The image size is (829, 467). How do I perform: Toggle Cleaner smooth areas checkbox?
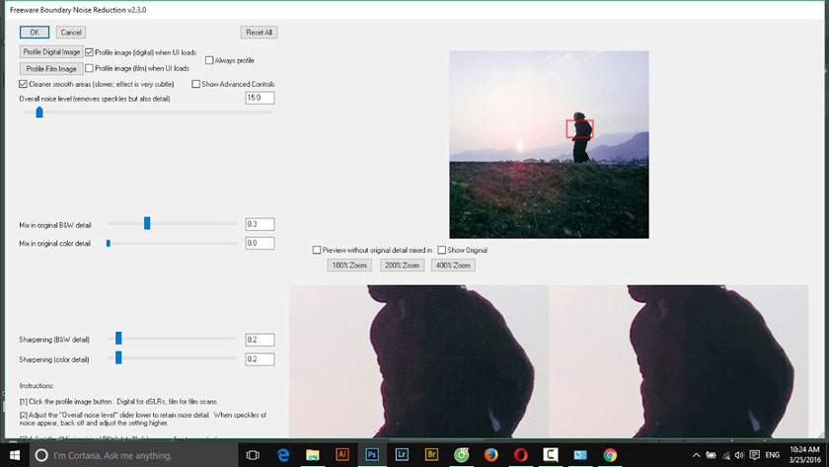(23, 84)
